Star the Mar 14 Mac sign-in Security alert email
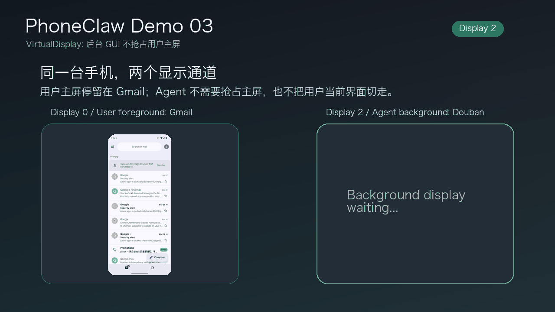 click(x=166, y=240)
